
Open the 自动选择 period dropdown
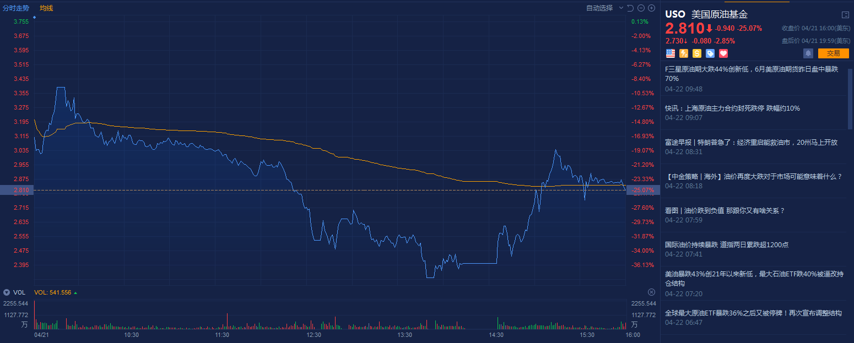(604, 8)
